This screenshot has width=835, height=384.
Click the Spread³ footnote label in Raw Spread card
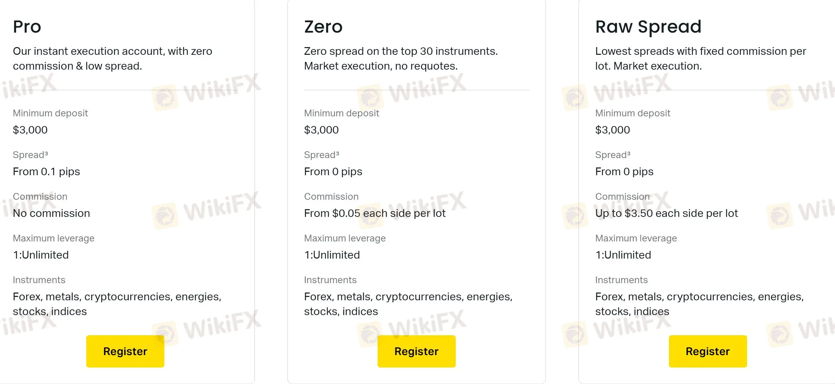coord(613,155)
